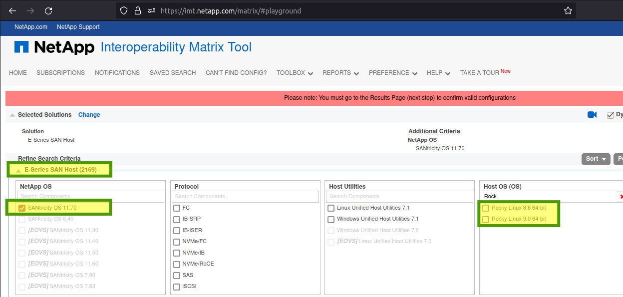Image resolution: width=623 pixels, height=297 pixels.
Task: Check Rocky Linux 8.6 64-bit
Action: [x=486, y=208]
